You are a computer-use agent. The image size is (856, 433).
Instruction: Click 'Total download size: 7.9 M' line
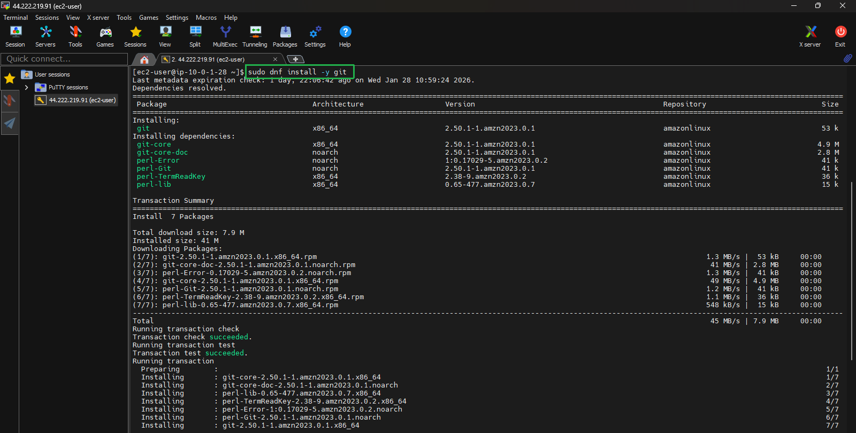[x=188, y=233]
